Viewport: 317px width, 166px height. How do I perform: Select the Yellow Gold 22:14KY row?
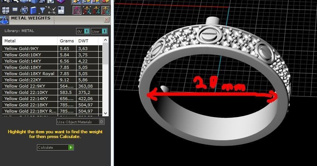(52, 99)
